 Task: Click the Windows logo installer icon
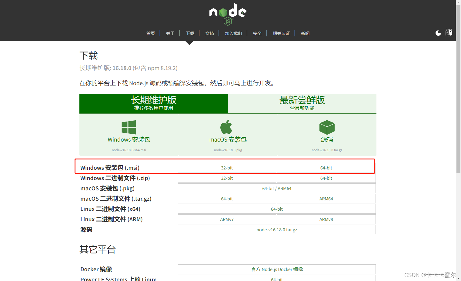(x=129, y=127)
